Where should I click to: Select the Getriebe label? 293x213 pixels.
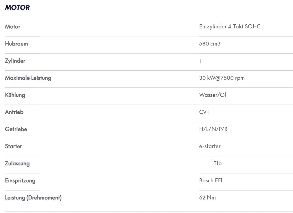16,129
